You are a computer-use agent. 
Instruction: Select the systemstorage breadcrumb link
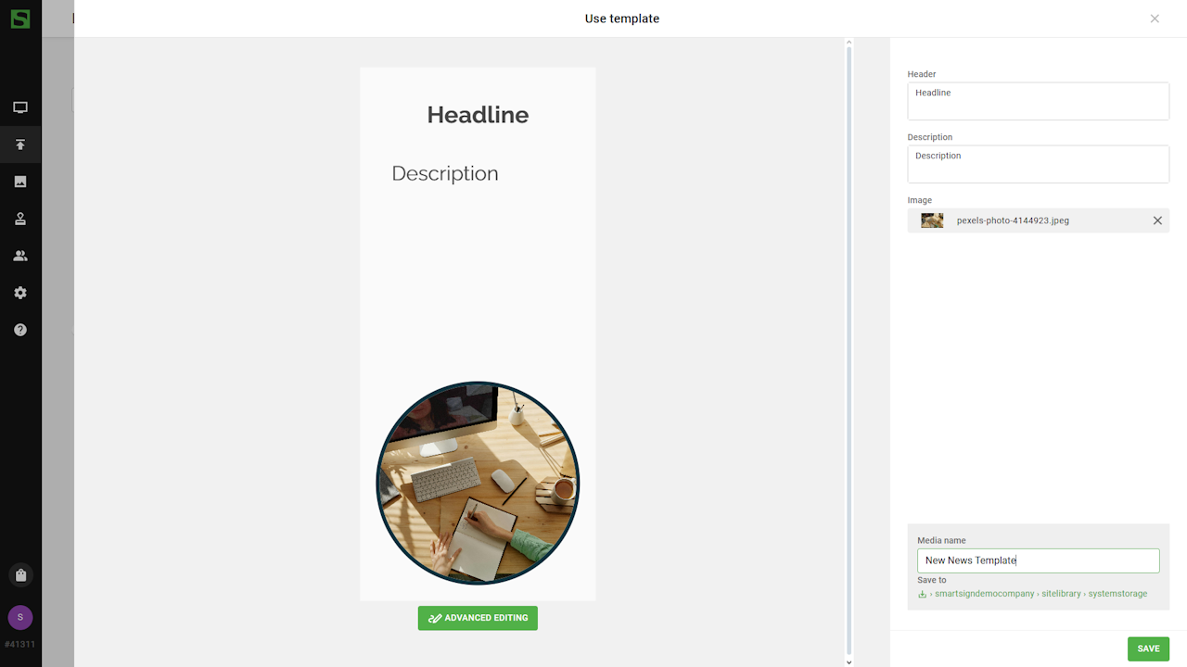(1117, 594)
